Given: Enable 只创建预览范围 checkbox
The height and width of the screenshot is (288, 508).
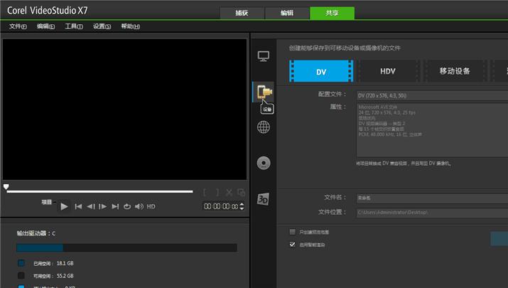Looking at the screenshot, I should tap(292, 232).
